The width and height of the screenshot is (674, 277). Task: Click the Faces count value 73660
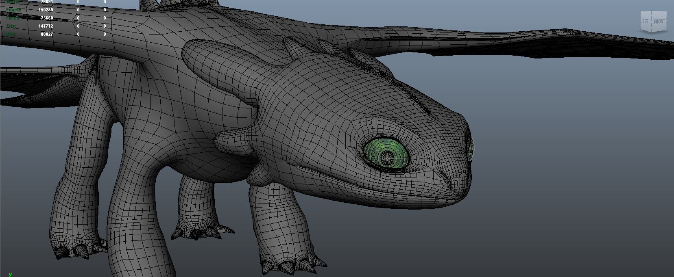point(47,18)
